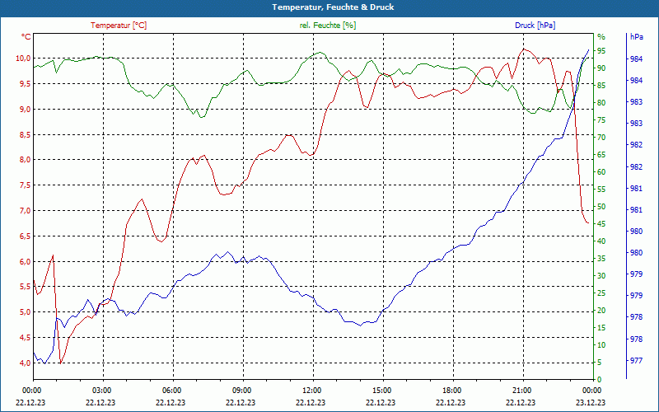Click the green % axis unit label
This screenshot has width=659, height=412.
click(x=601, y=37)
